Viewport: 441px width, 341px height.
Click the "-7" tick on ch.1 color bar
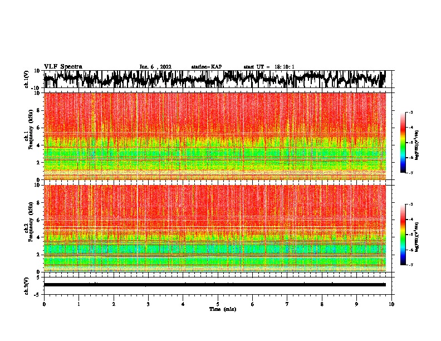411,173
